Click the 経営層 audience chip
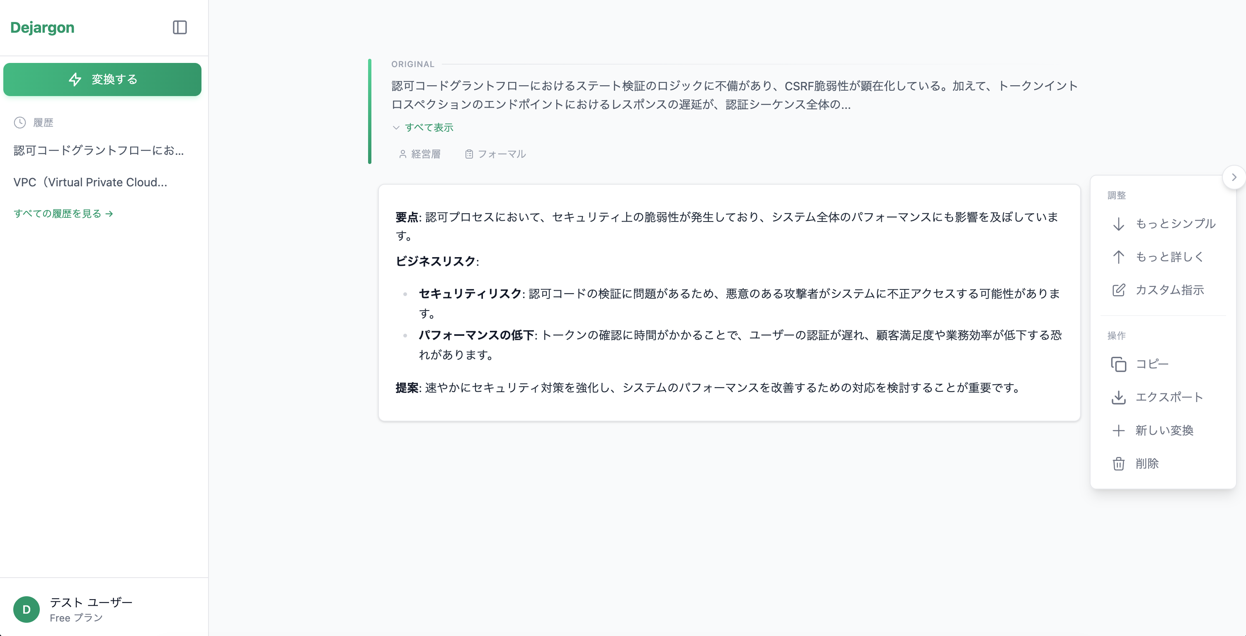 pyautogui.click(x=420, y=154)
